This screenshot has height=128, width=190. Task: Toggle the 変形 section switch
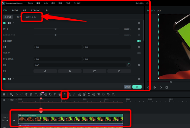click(x=5, y=23)
